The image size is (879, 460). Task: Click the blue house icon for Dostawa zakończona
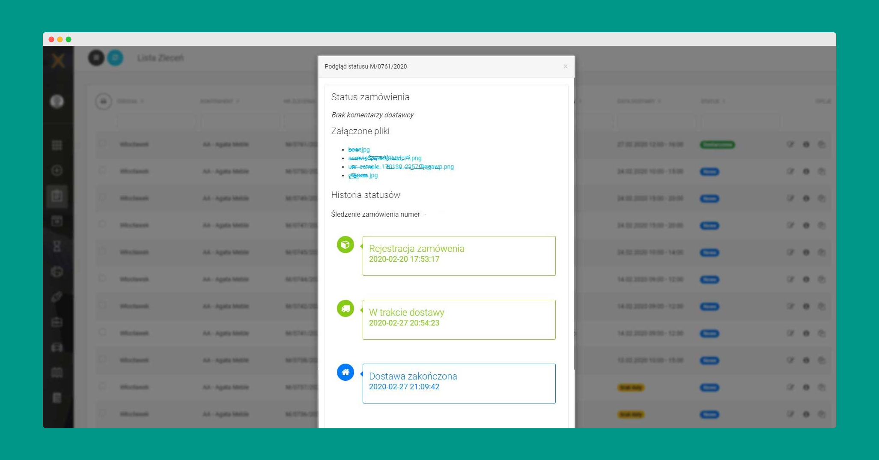pyautogui.click(x=346, y=372)
